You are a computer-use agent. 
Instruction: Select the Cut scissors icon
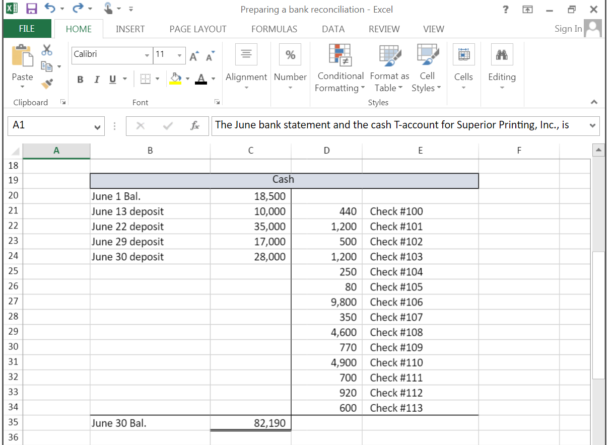point(46,49)
